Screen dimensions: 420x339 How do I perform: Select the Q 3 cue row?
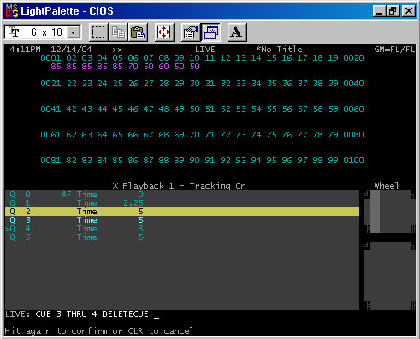pyautogui.click(x=182, y=220)
